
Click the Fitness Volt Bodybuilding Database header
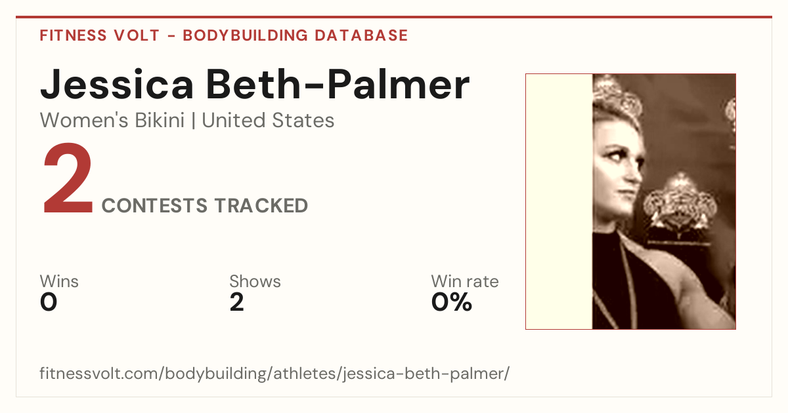[x=224, y=35]
